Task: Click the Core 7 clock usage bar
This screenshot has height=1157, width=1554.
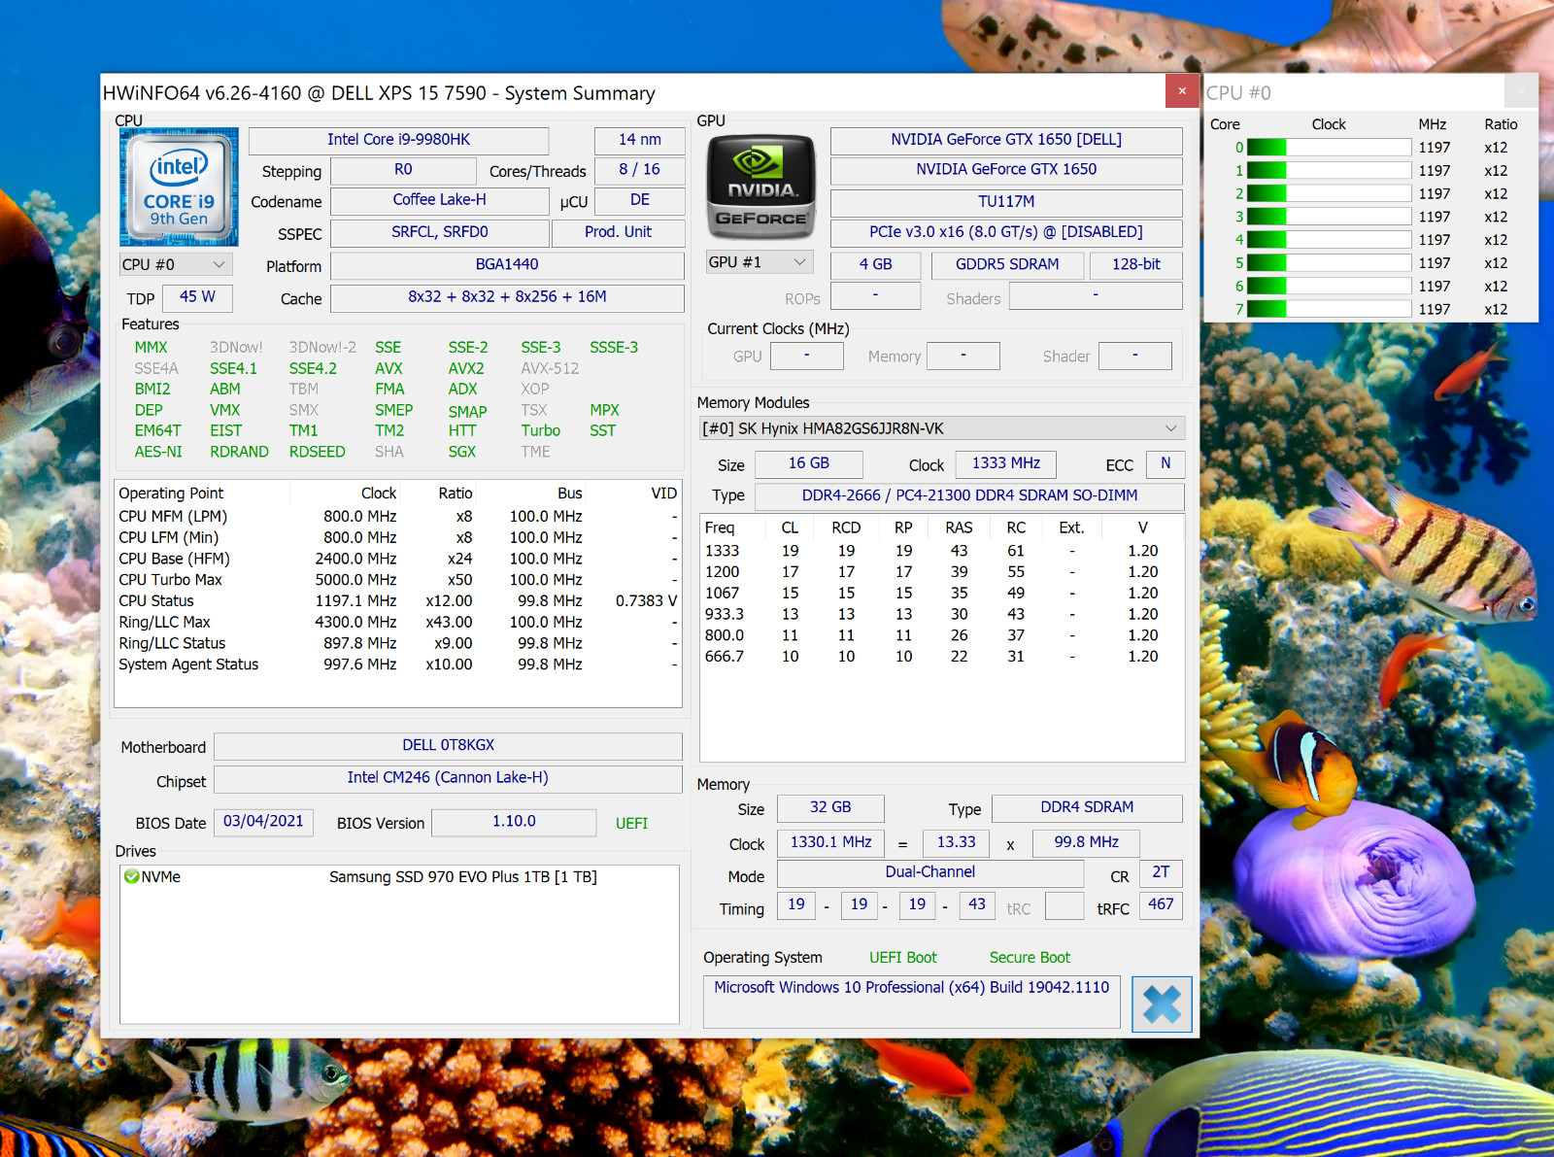Action: click(x=1329, y=309)
